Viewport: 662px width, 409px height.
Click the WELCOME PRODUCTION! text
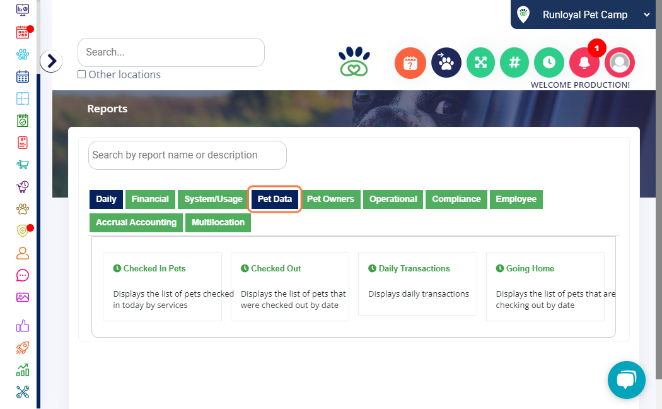(x=580, y=85)
